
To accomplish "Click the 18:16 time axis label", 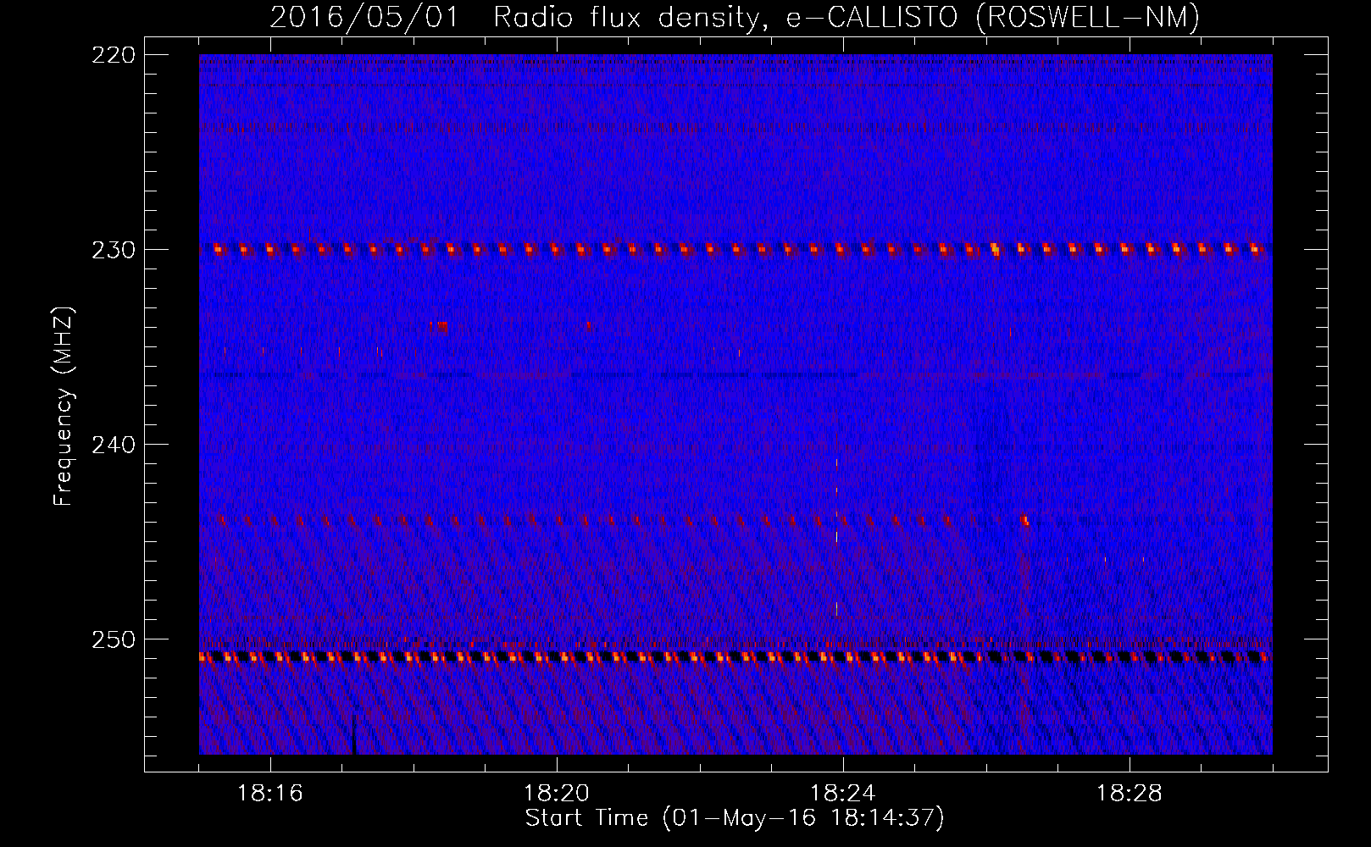I will click(x=270, y=794).
